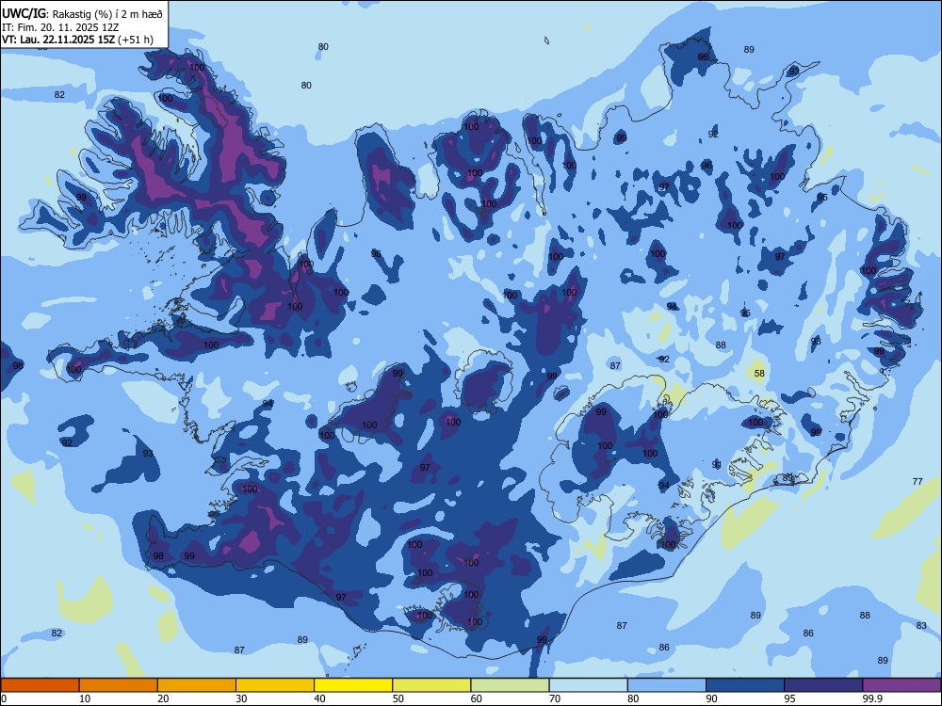
Task: Select the '77' humidity value over the sea
Action: [918, 481]
